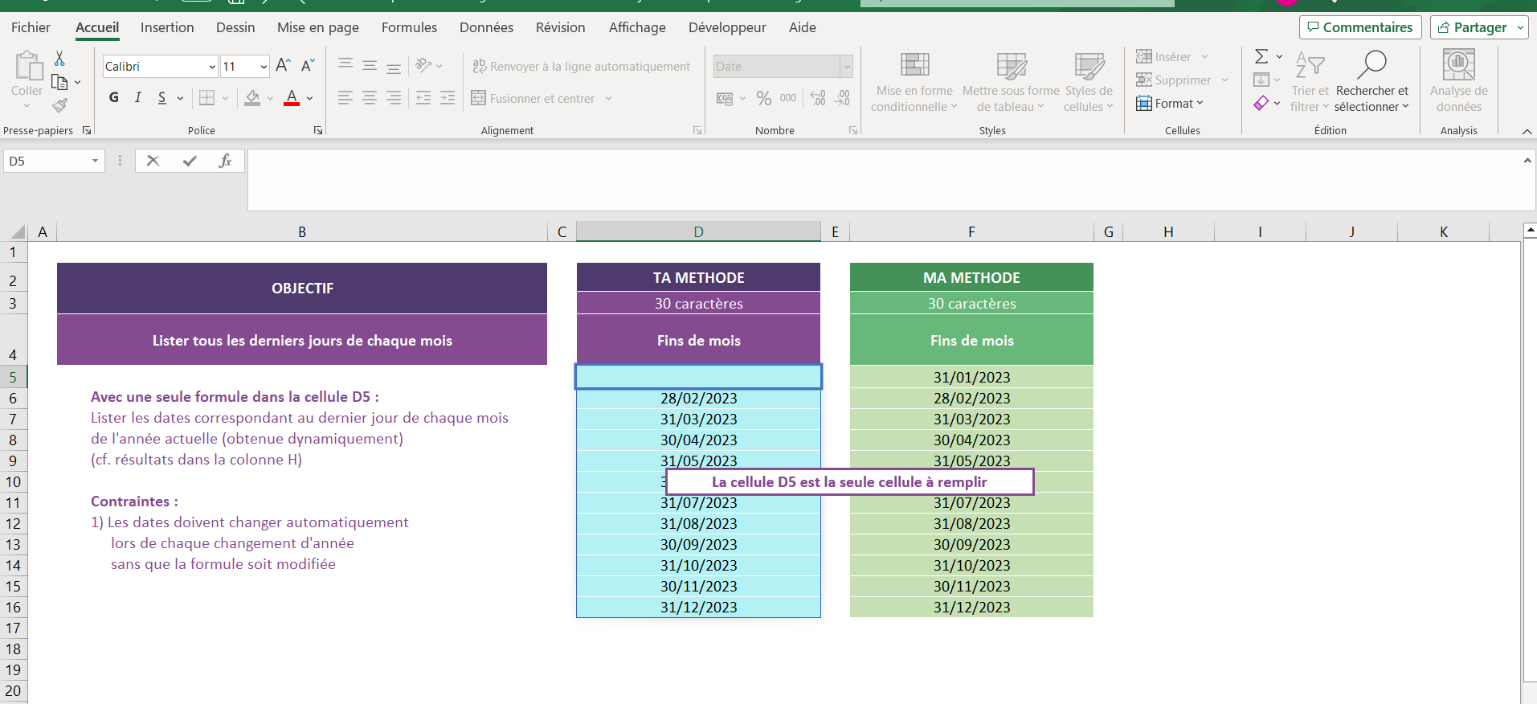Click the Format Painter brush icon
Viewport: 1537px width, 704px height.
[59, 105]
